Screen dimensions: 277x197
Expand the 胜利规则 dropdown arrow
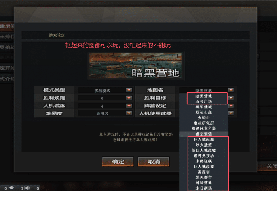pyautogui.click(x=129, y=98)
